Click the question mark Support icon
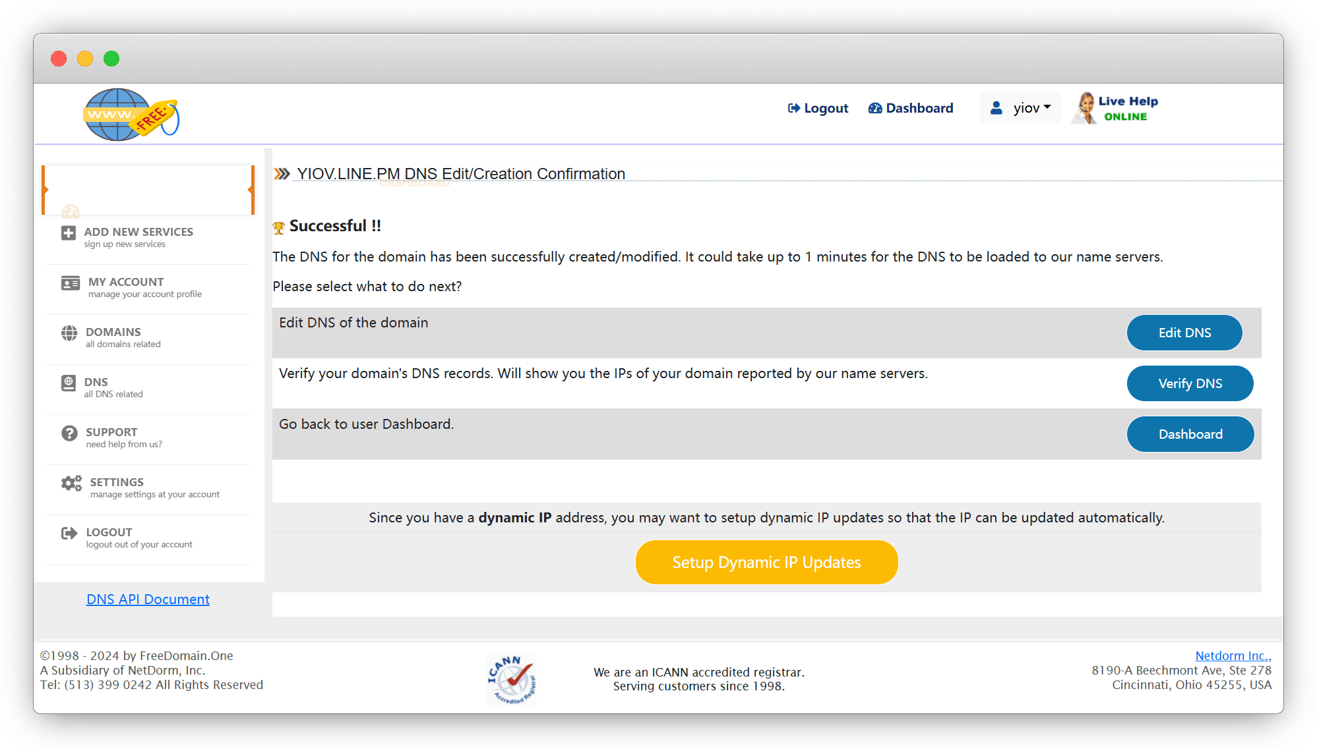 coord(69,433)
